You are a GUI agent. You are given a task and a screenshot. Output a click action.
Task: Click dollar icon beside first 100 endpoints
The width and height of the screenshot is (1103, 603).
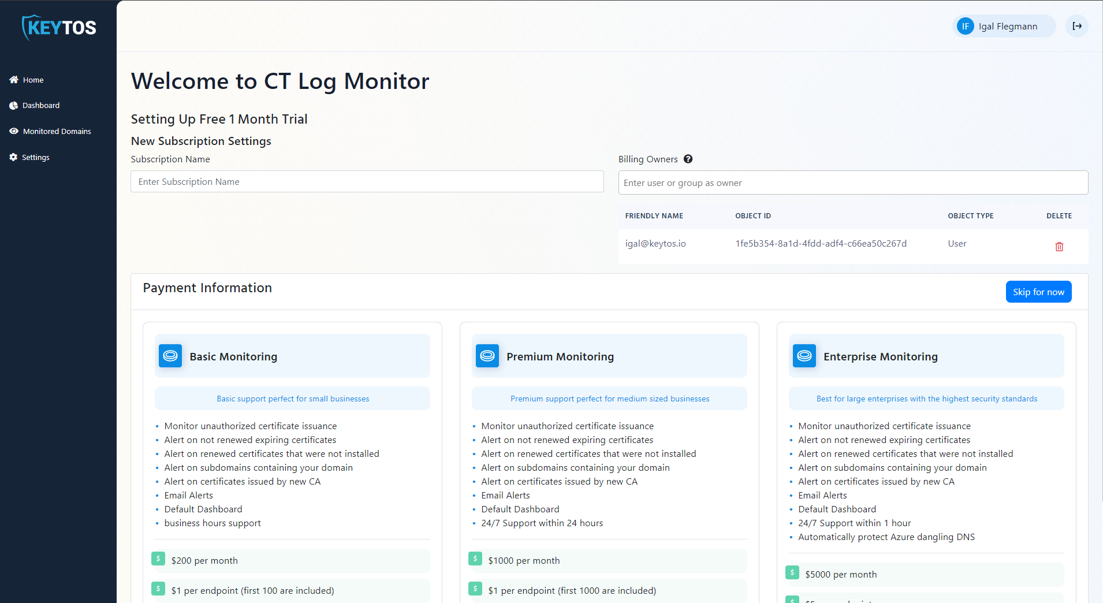pos(158,589)
